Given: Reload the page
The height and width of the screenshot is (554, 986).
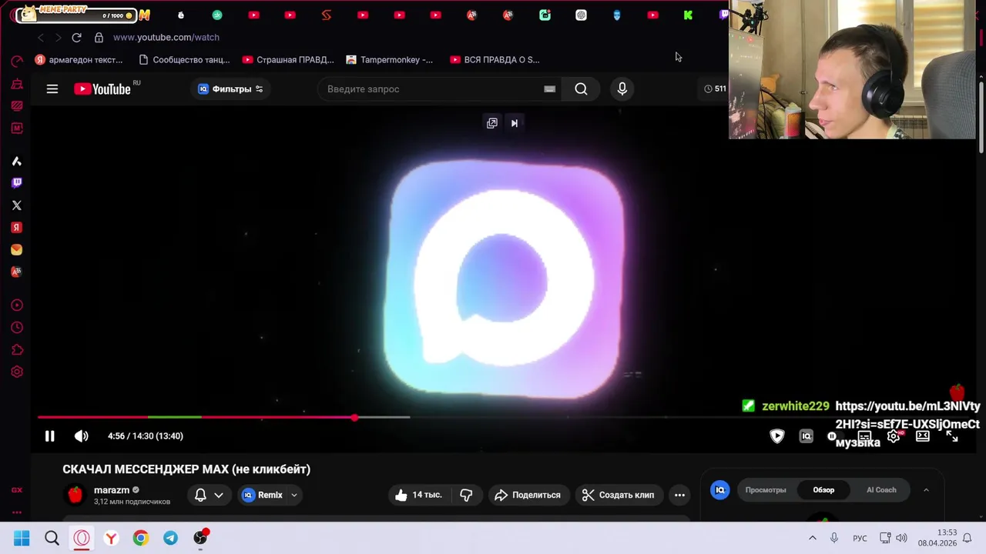Looking at the screenshot, I should pyautogui.click(x=76, y=37).
